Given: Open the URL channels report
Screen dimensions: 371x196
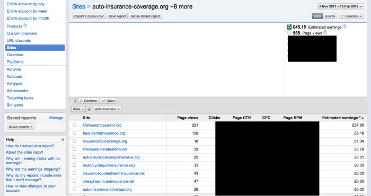Looking at the screenshot, I should click(19, 40).
